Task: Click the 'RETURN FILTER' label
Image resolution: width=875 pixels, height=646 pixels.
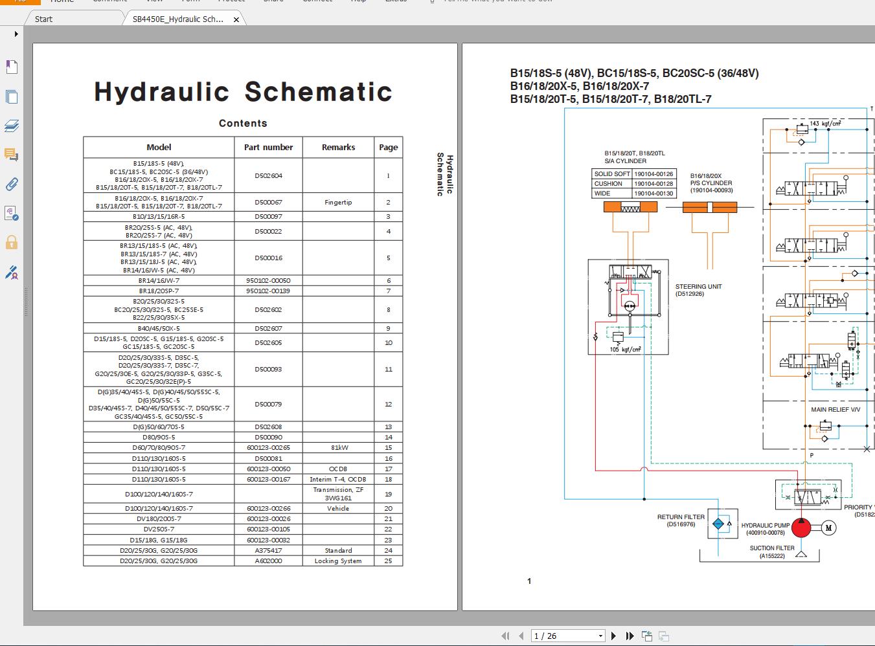Action: (x=681, y=517)
